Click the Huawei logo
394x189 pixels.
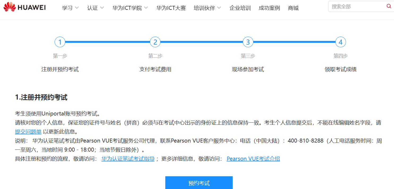click(x=24, y=7)
